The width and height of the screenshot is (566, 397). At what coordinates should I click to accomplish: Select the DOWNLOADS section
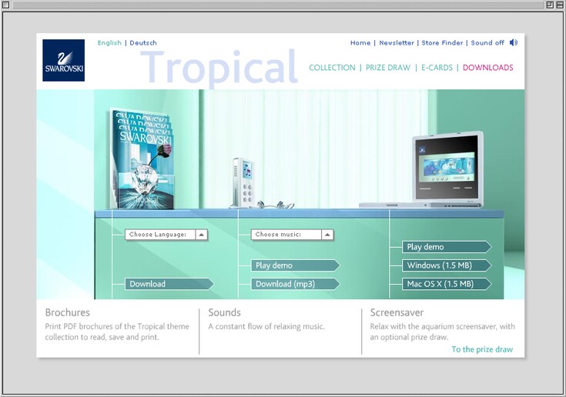487,68
